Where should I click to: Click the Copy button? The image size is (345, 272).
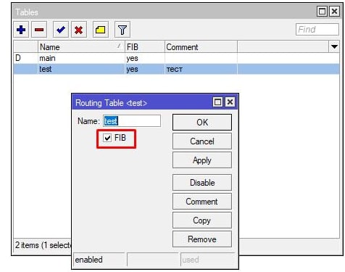(x=202, y=221)
